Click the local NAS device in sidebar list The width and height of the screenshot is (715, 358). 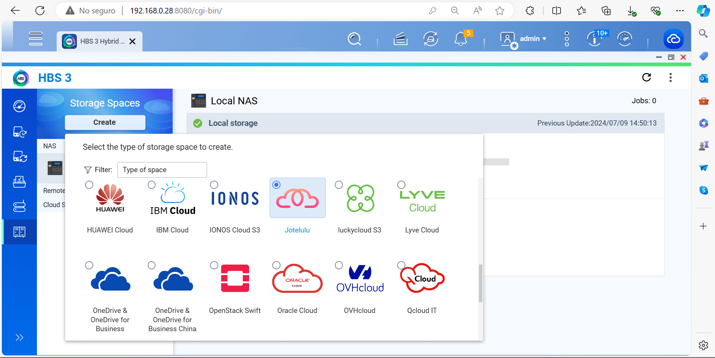coord(55,168)
